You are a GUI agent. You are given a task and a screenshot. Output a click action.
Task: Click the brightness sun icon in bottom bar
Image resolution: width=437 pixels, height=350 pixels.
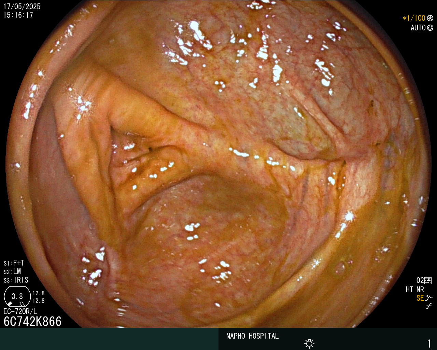pyautogui.click(x=309, y=344)
